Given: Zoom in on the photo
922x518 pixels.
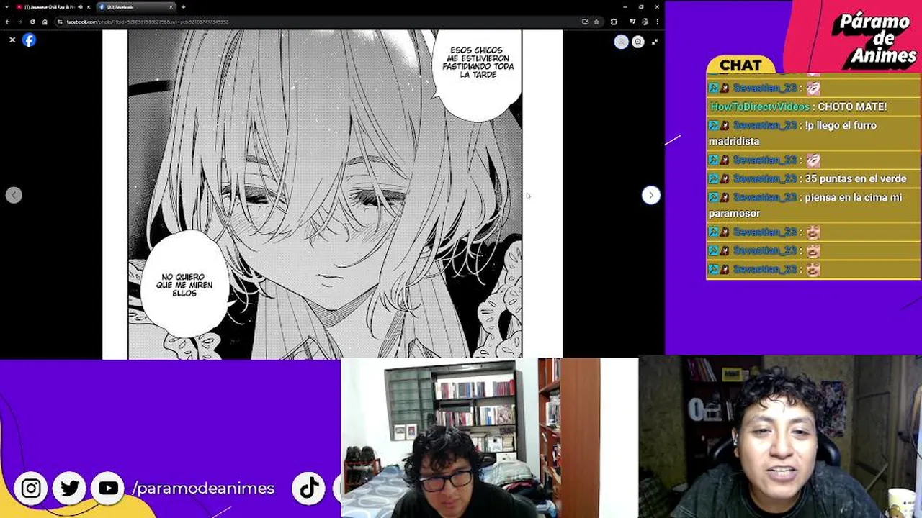Looking at the screenshot, I should tap(621, 42).
